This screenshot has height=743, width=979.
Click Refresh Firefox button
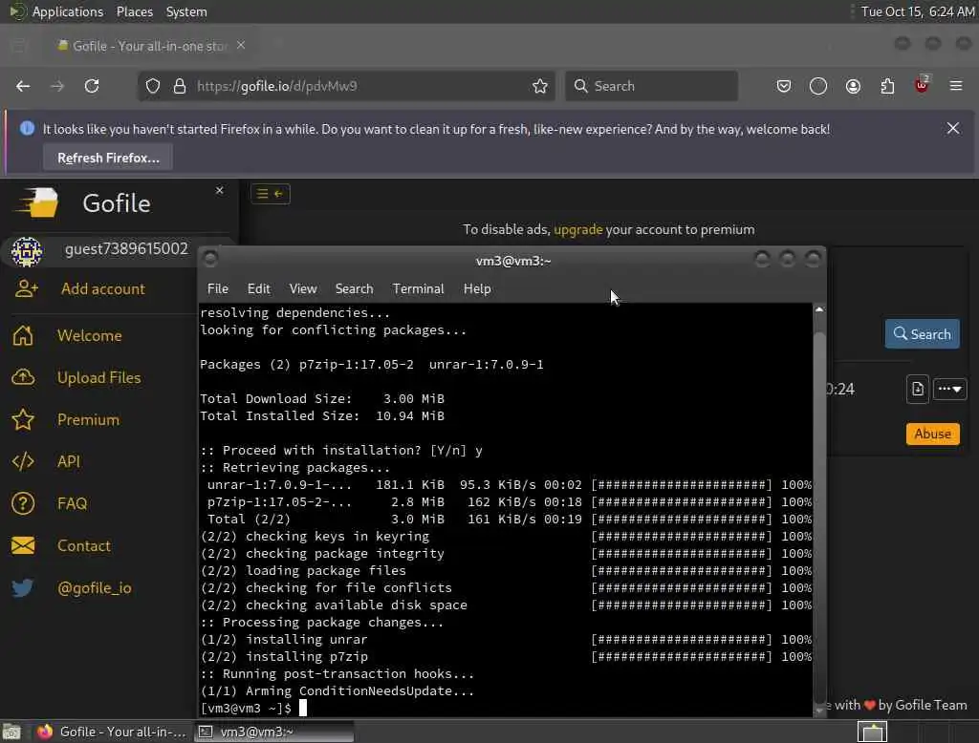[x=108, y=158]
